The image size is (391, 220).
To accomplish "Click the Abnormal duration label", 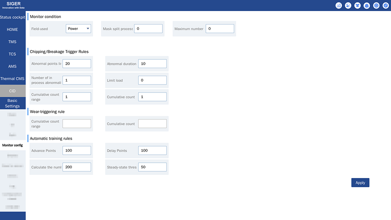I will click(x=122, y=64).
